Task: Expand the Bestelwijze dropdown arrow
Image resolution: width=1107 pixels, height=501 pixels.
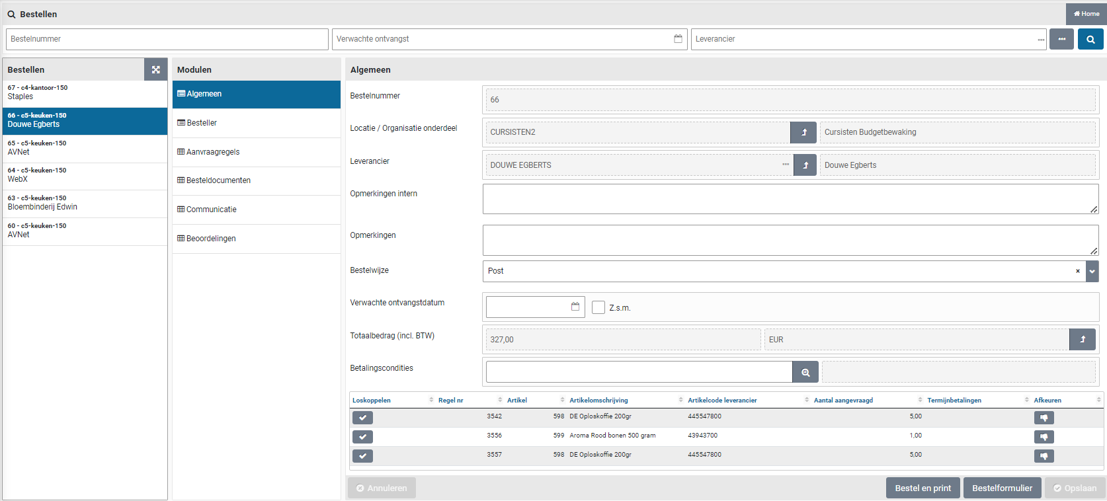Action: (x=1092, y=271)
